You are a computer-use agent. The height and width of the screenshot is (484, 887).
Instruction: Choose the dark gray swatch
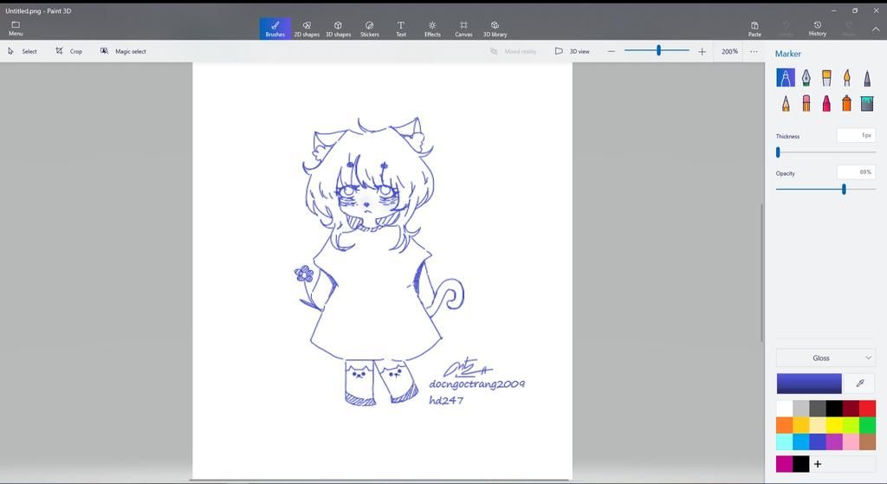pyautogui.click(x=818, y=408)
